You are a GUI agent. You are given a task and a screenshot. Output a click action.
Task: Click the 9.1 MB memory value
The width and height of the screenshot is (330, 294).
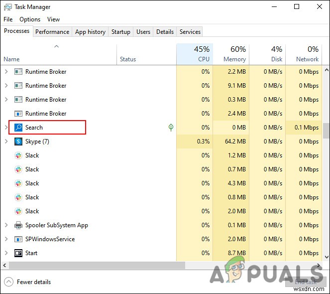pyautogui.click(x=237, y=86)
